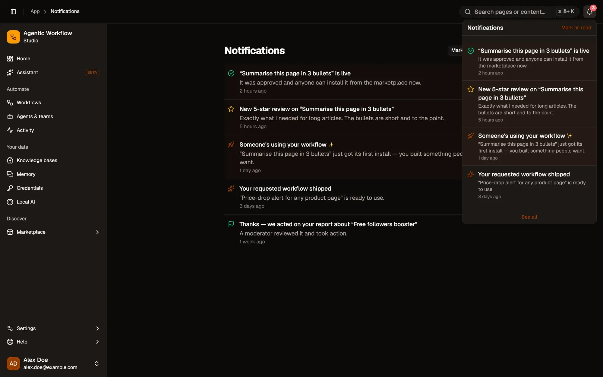
Task: Click the Marketplace store icon
Action: click(10, 232)
